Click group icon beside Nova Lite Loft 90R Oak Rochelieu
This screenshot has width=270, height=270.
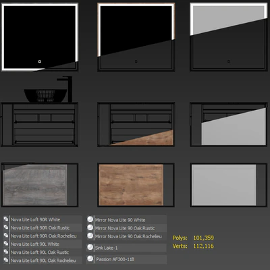pyautogui.click(x=6, y=236)
